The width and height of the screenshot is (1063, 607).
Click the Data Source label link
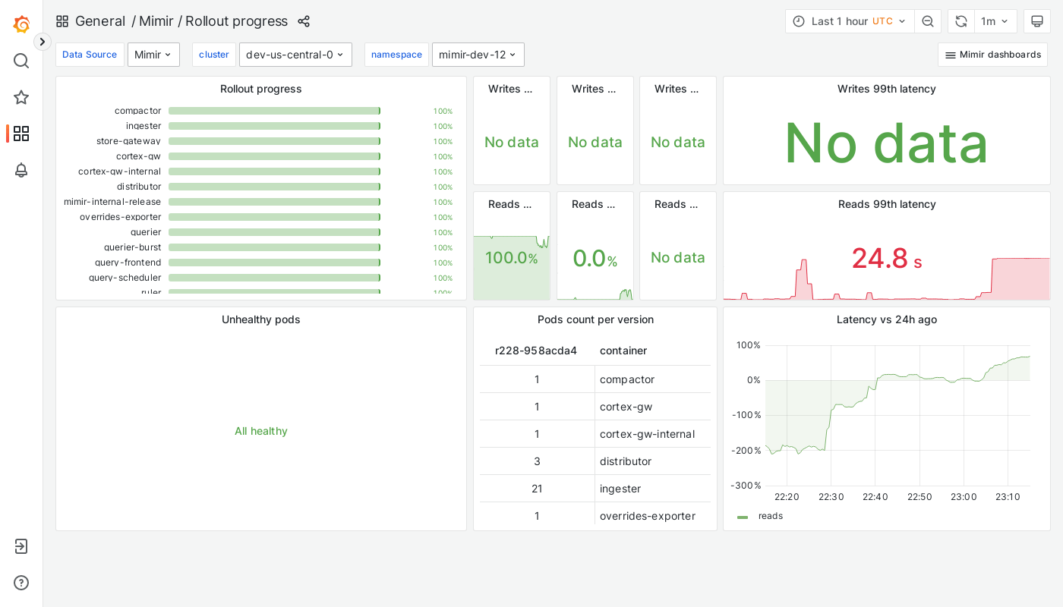pyautogui.click(x=90, y=55)
